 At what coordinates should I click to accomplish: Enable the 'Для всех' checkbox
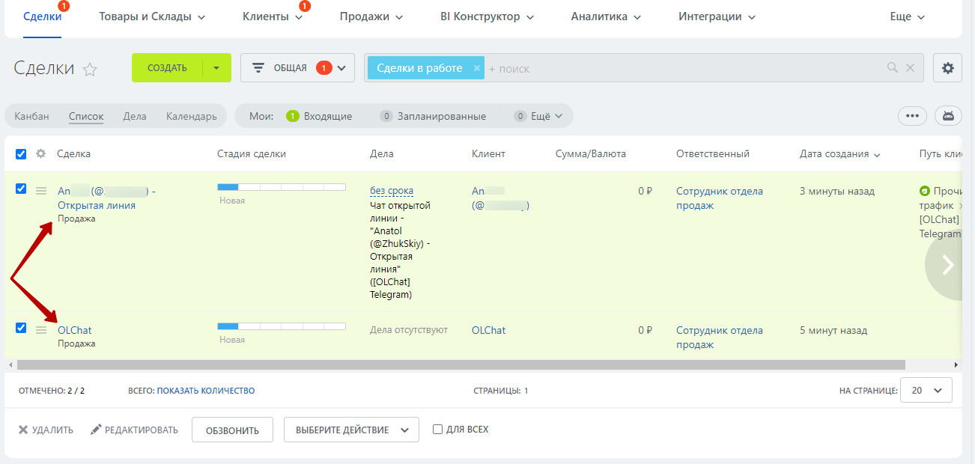click(437, 430)
